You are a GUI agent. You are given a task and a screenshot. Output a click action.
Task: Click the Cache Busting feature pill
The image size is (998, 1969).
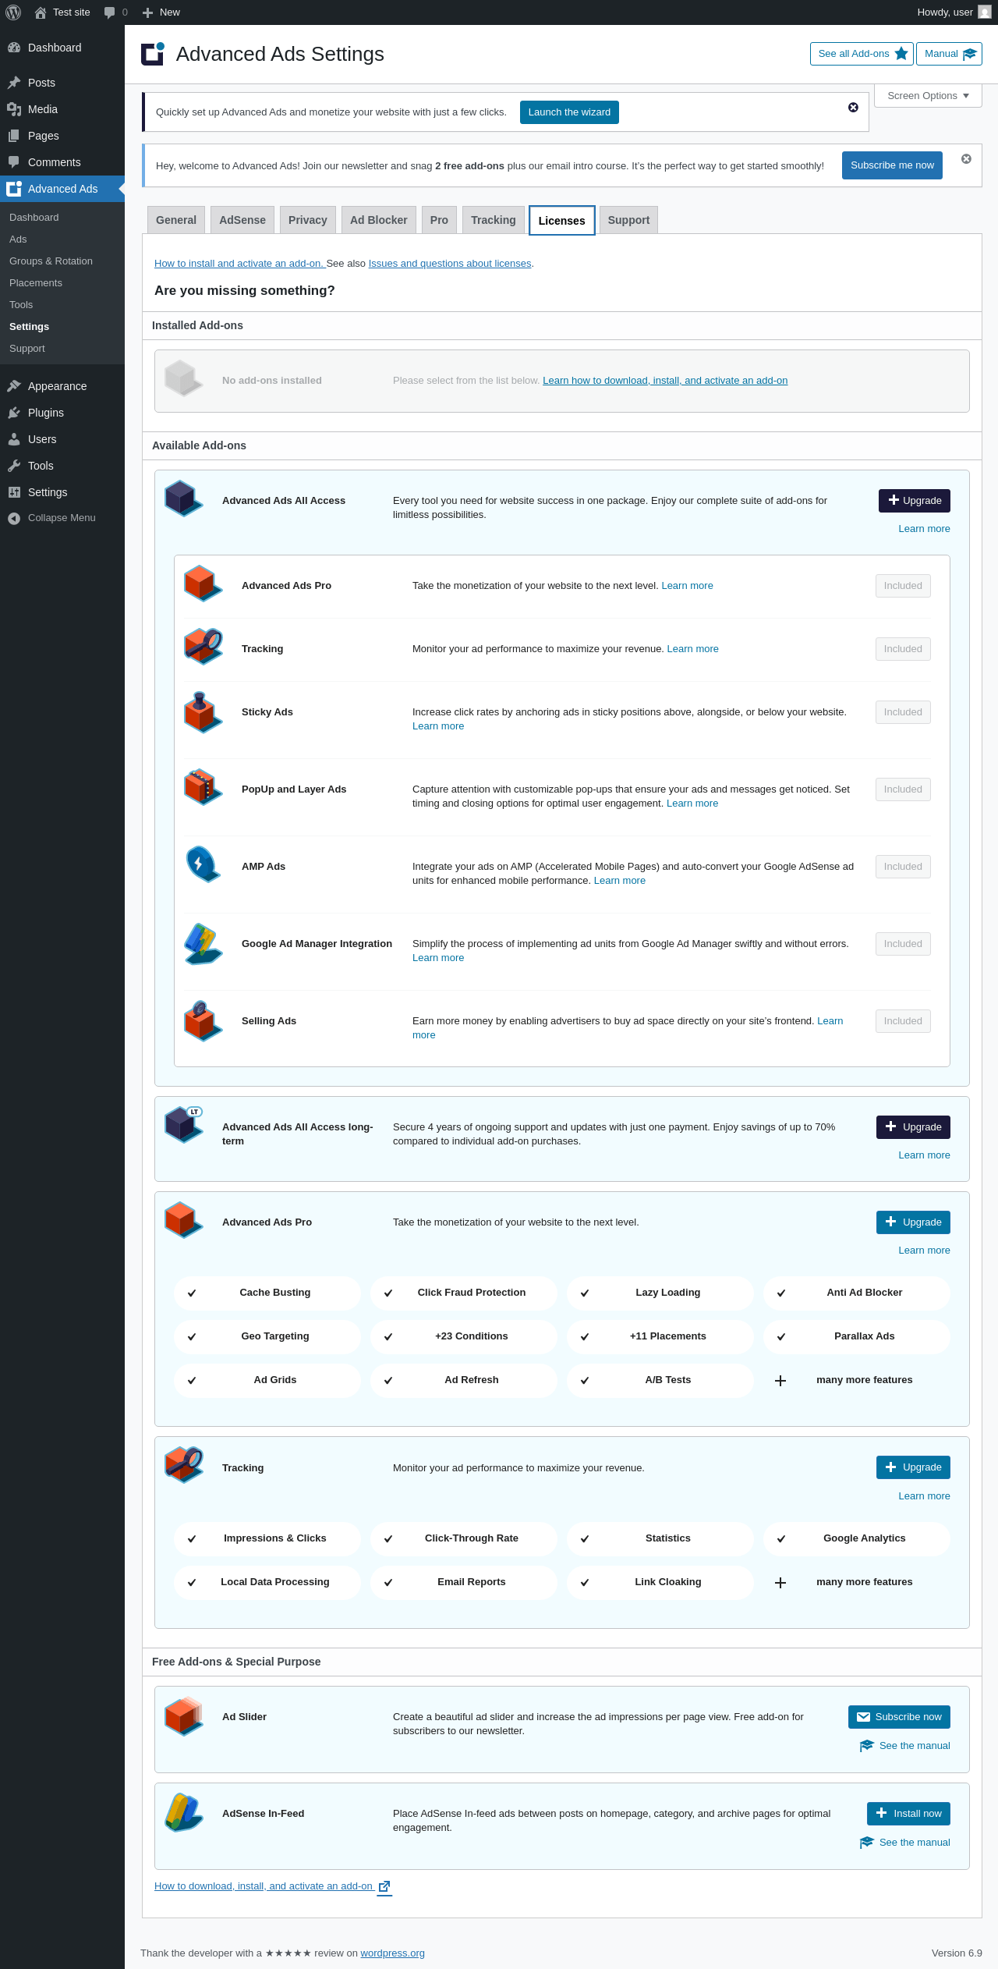point(267,1293)
